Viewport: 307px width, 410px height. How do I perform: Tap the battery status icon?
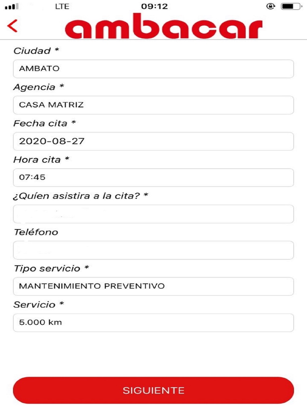click(x=291, y=6)
